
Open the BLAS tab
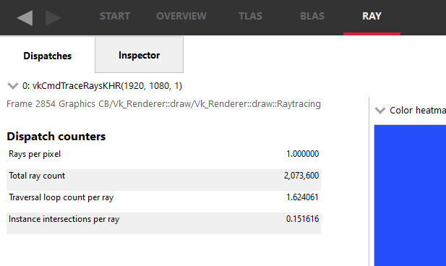point(312,16)
